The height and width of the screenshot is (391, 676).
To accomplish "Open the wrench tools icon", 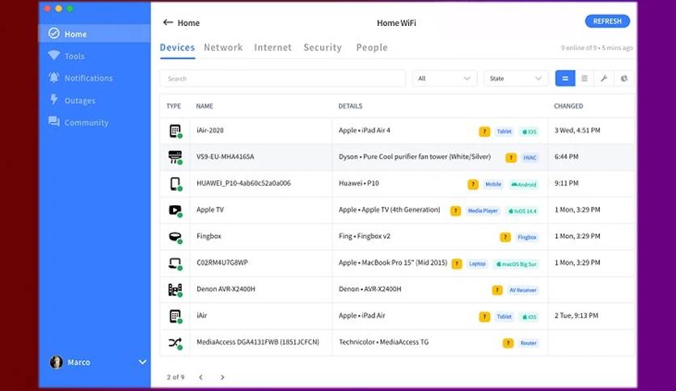I will tap(604, 78).
